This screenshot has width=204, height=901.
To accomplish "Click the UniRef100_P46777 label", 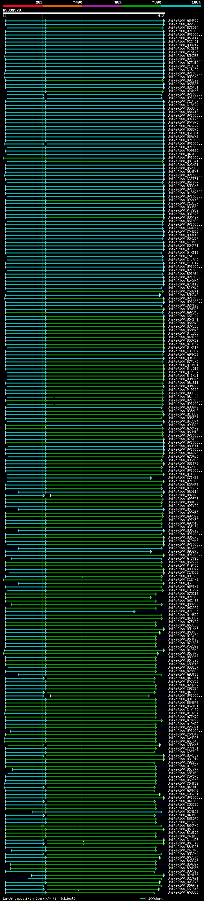I will 183,126.
